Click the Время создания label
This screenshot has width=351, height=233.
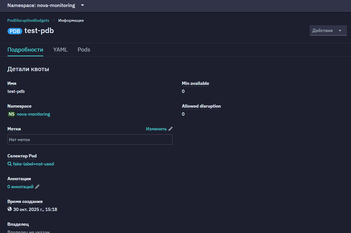25,201
